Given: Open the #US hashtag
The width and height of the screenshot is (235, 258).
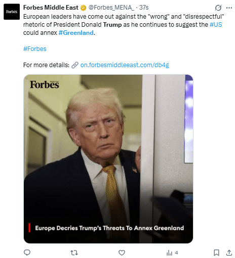Looking at the screenshot, I should point(216,25).
